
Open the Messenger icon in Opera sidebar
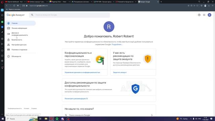coord(2,27)
